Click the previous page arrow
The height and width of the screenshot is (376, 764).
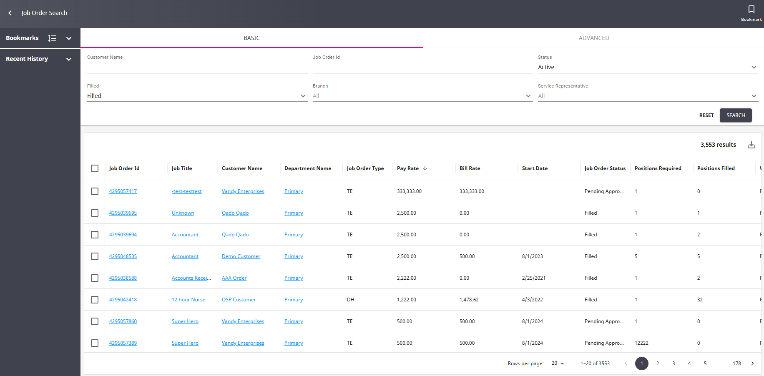(626, 363)
